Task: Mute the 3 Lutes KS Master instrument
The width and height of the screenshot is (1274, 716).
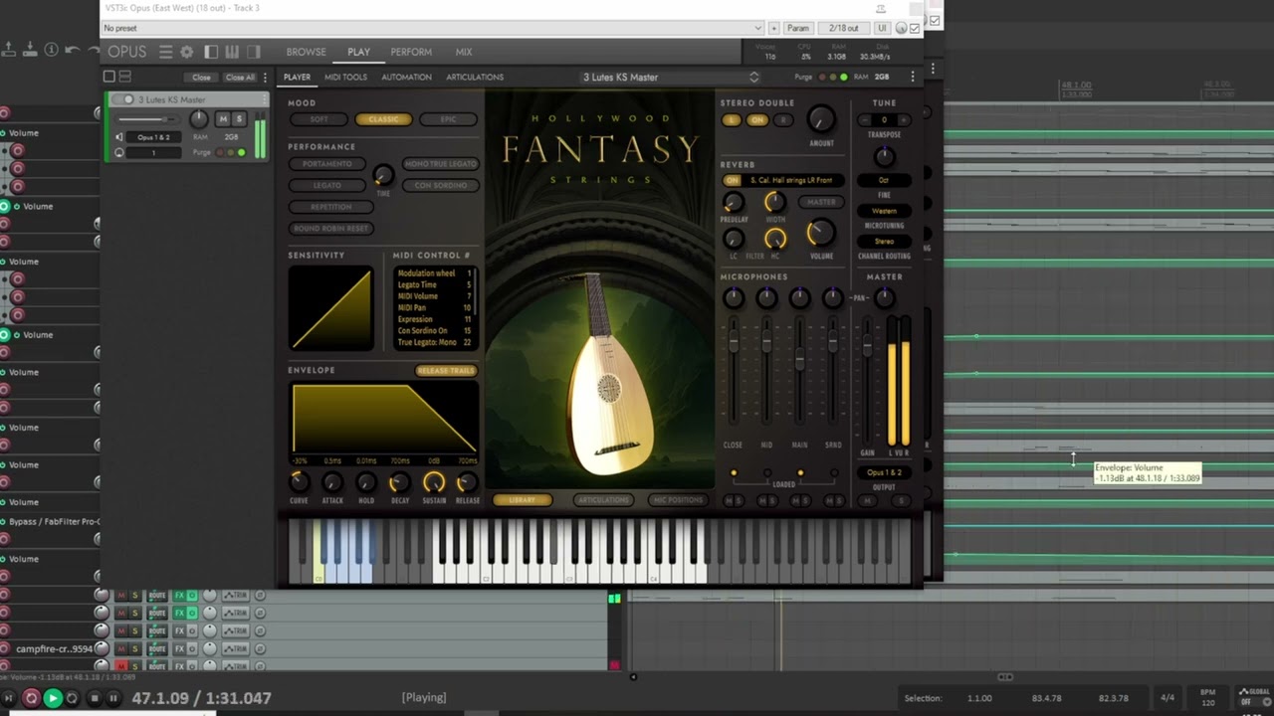Action: click(223, 119)
